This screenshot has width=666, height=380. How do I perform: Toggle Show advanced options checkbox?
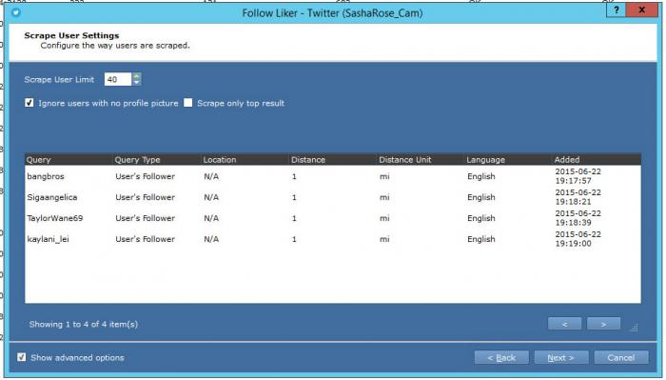21,357
